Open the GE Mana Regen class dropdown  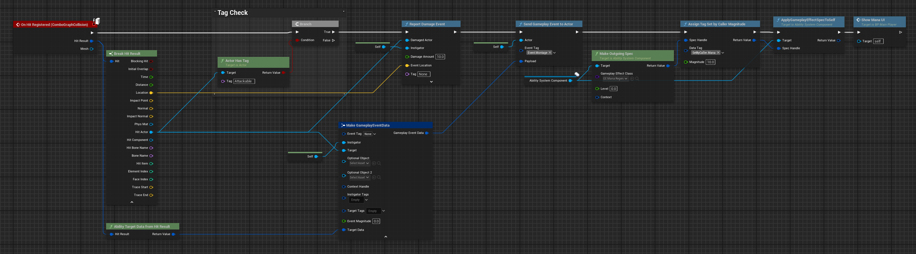[615, 79]
